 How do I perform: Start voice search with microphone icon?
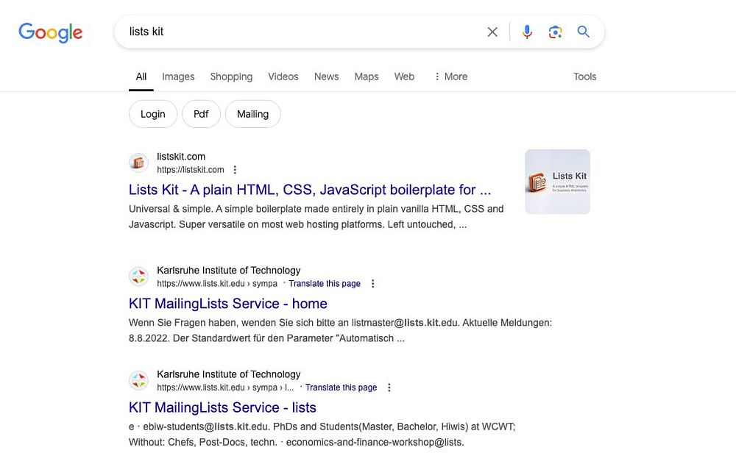[x=527, y=32]
